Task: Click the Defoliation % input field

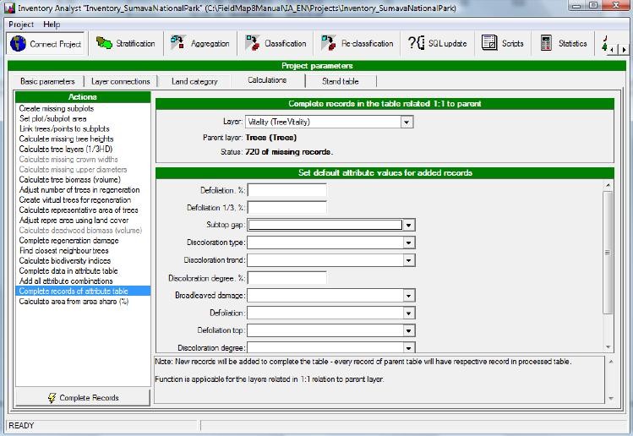Action: coord(286,190)
